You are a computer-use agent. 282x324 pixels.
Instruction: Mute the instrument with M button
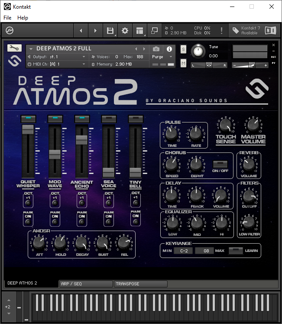pyautogui.click(x=183, y=63)
